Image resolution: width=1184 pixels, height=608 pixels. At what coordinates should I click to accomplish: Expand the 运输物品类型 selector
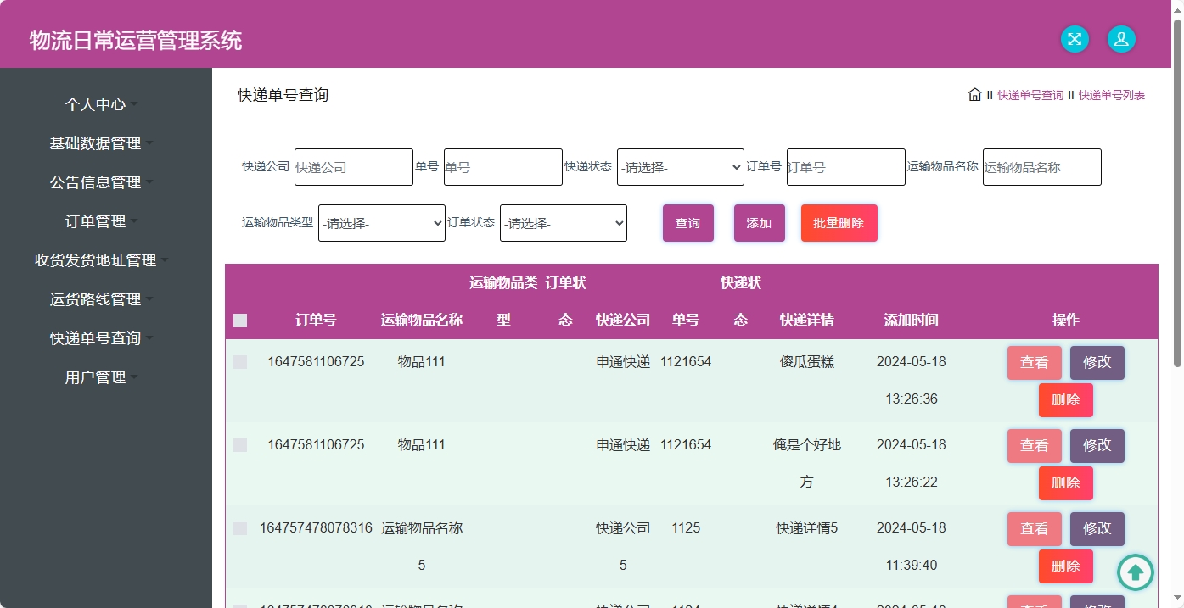[381, 223]
